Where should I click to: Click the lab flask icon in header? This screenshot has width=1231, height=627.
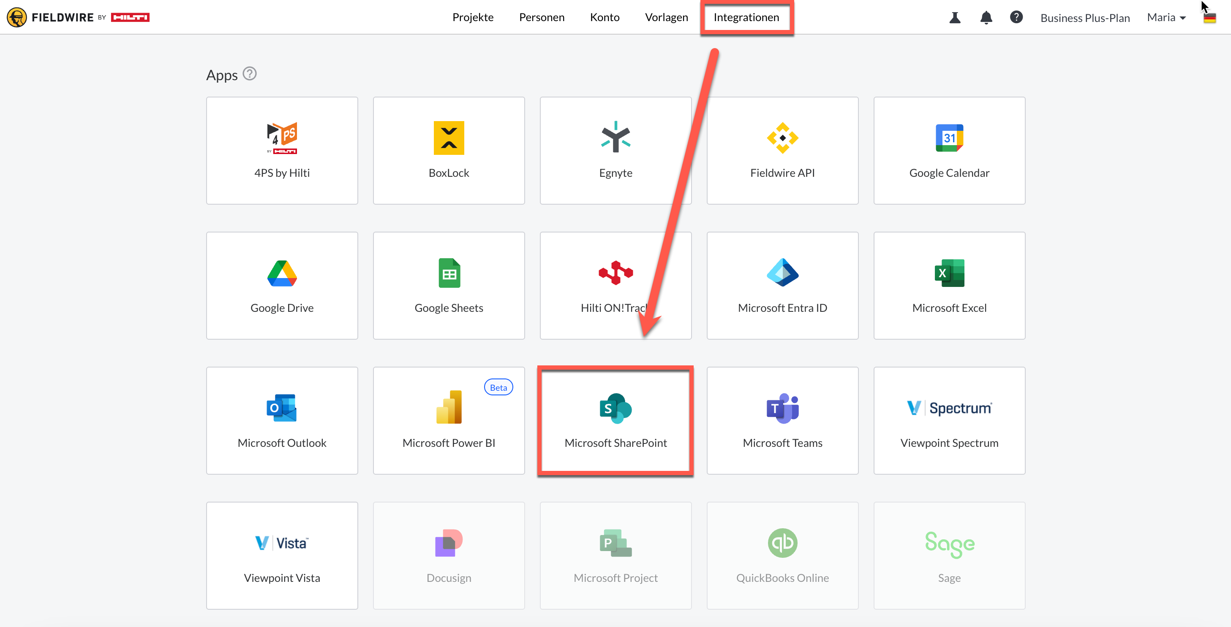coord(955,18)
